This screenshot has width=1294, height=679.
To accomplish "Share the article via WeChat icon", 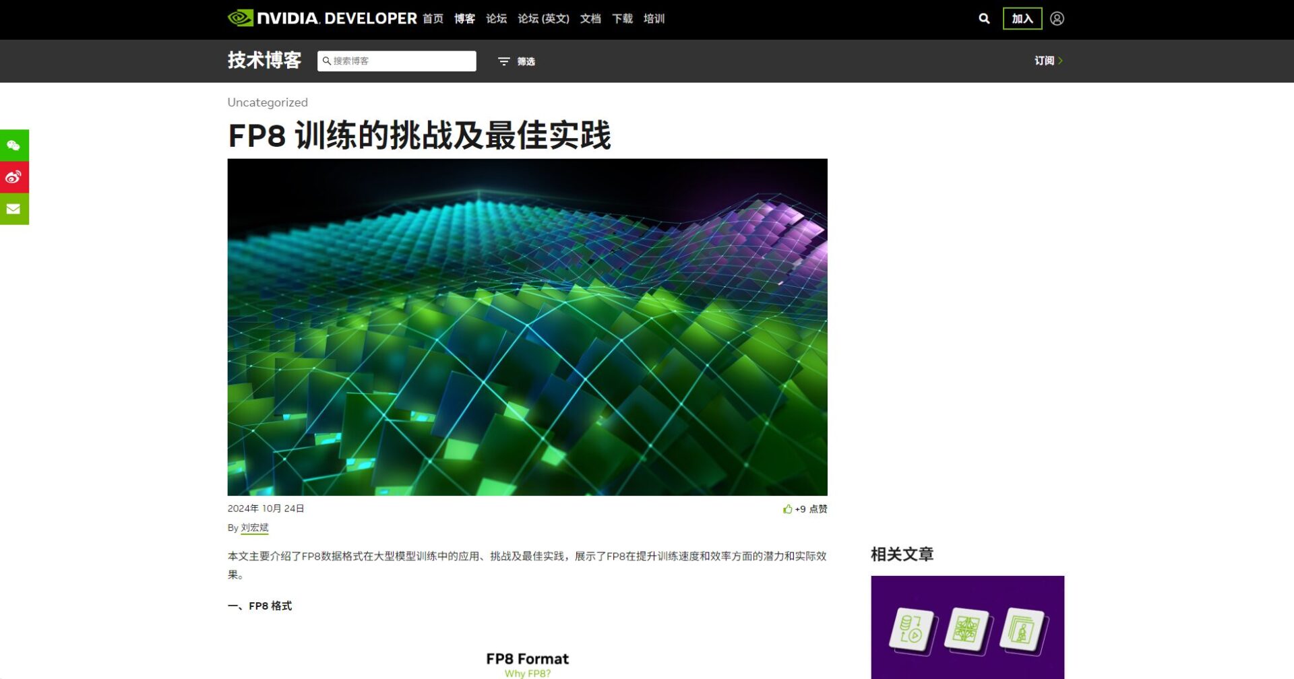I will pos(13,145).
